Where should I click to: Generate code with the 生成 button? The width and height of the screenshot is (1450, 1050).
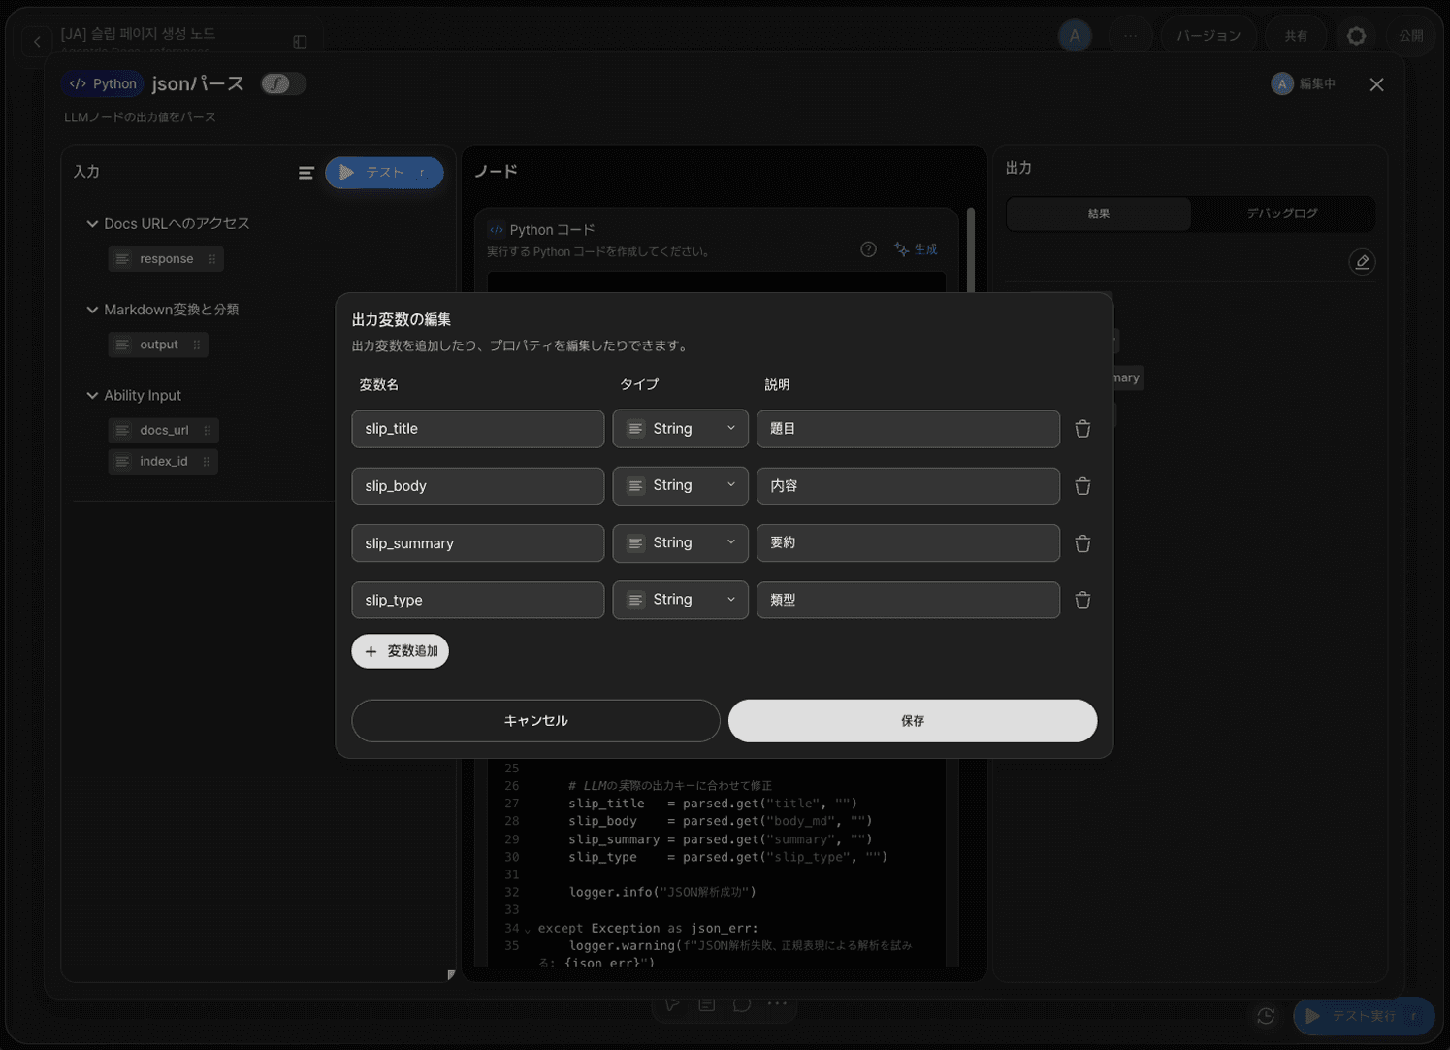click(x=916, y=249)
